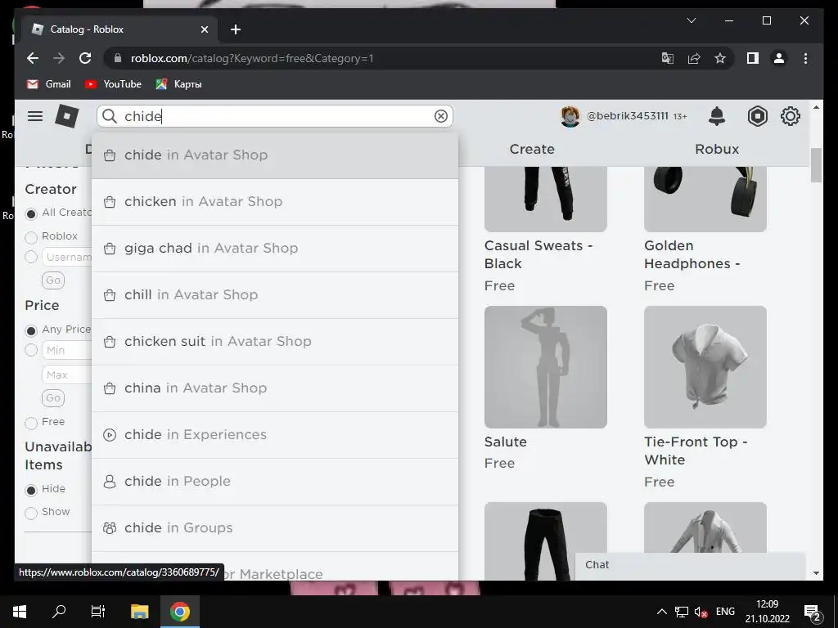Open the Chrome profile icon
838x628 pixels.
click(x=779, y=58)
